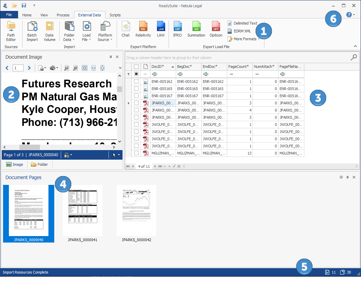Select the JPARKS_0000041 page thumbnail

(x=83, y=213)
